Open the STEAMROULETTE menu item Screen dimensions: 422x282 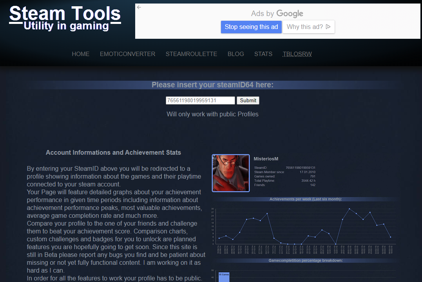pos(191,54)
